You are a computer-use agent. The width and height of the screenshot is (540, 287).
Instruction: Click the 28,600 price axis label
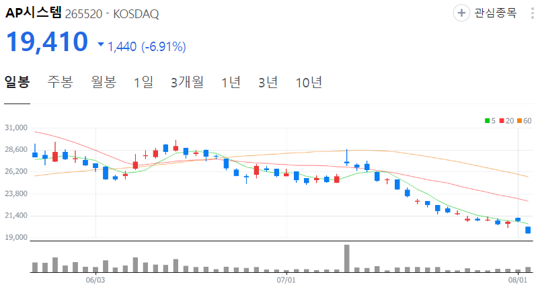[16, 150]
